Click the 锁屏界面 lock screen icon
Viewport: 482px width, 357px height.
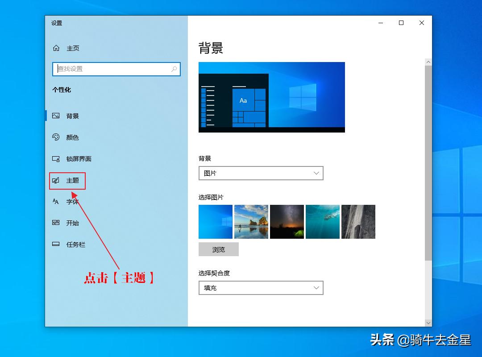pos(55,159)
